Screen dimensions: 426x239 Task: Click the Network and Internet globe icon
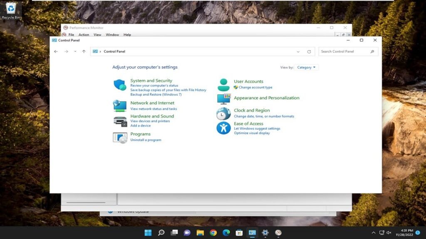(120, 106)
